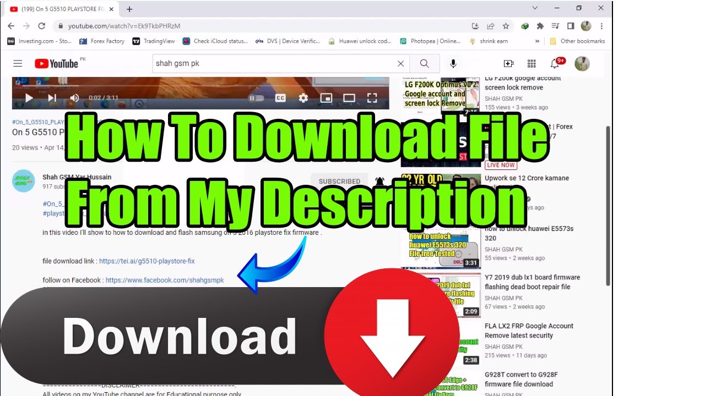Open the Photopea Online bookmark
This screenshot has width=705, height=396.
point(430,41)
